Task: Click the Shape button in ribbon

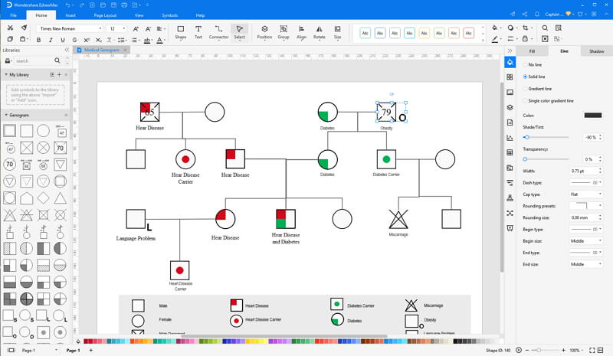Action: pos(181,32)
